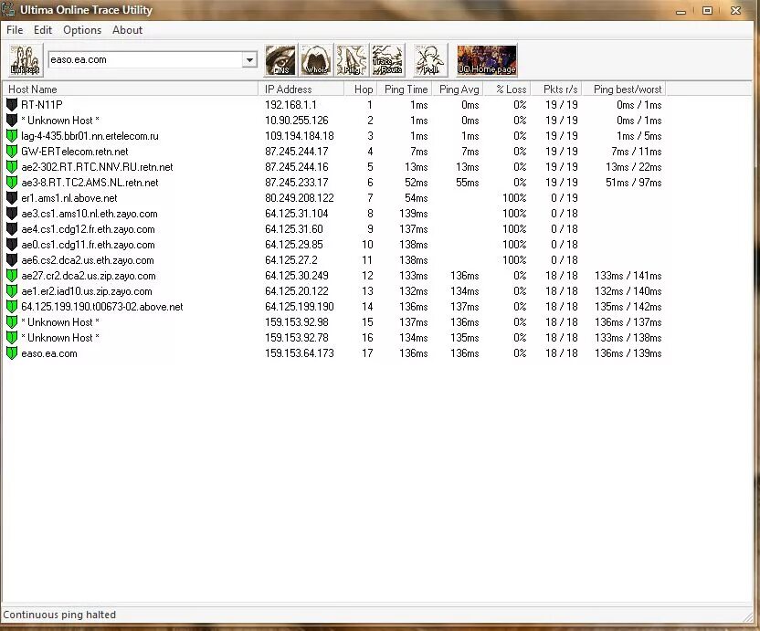
Task: Select the RT-N11P host name
Action: click(42, 105)
